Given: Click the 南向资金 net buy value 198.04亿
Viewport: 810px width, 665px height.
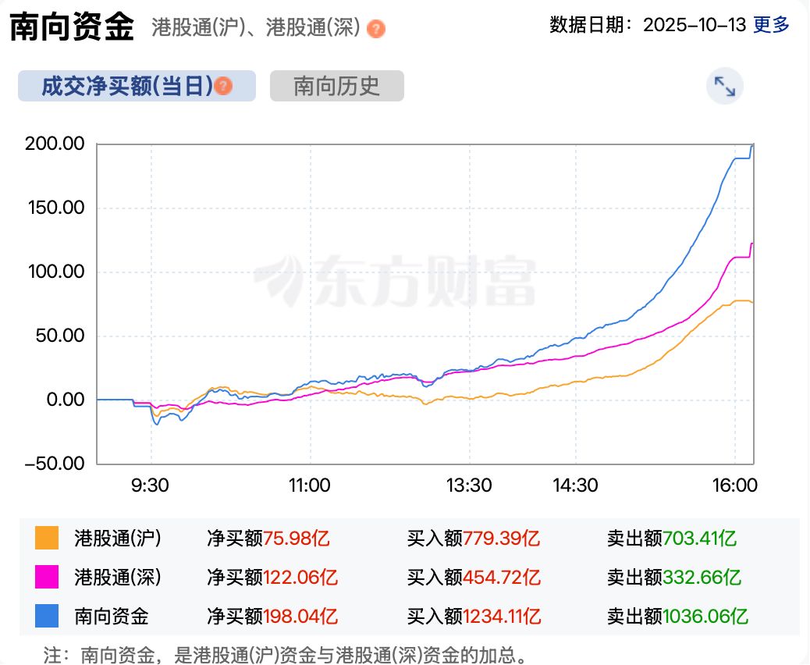Looking at the screenshot, I should (300, 616).
